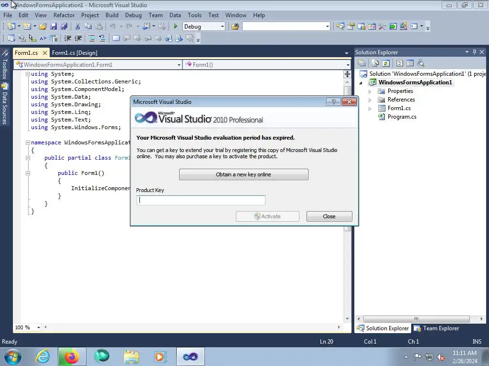Expand the Form1.cs node in Solution Explorer
Image resolution: width=489 pixels, height=366 pixels.
pos(370,109)
